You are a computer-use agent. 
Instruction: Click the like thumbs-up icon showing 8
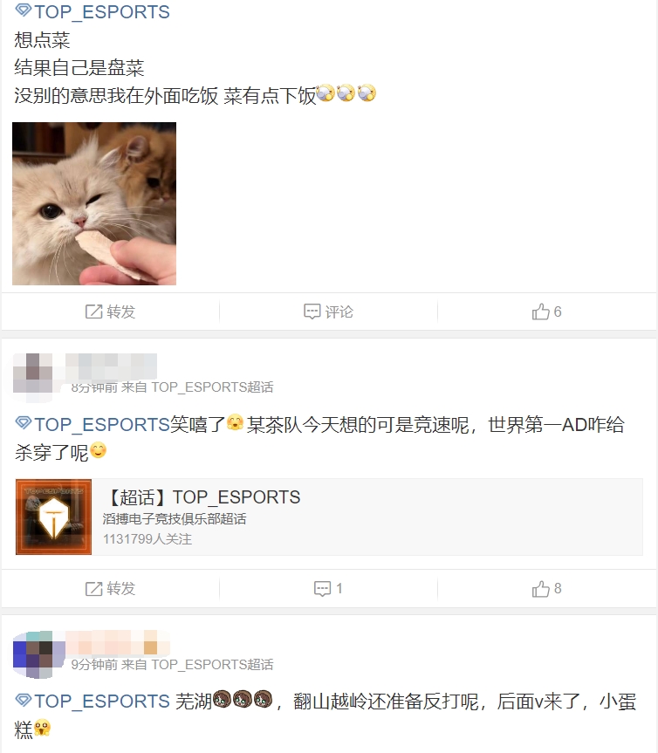point(540,588)
